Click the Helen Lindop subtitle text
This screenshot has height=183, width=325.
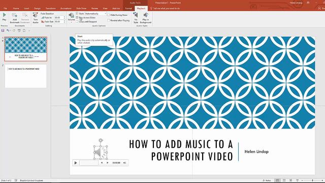[256, 151]
